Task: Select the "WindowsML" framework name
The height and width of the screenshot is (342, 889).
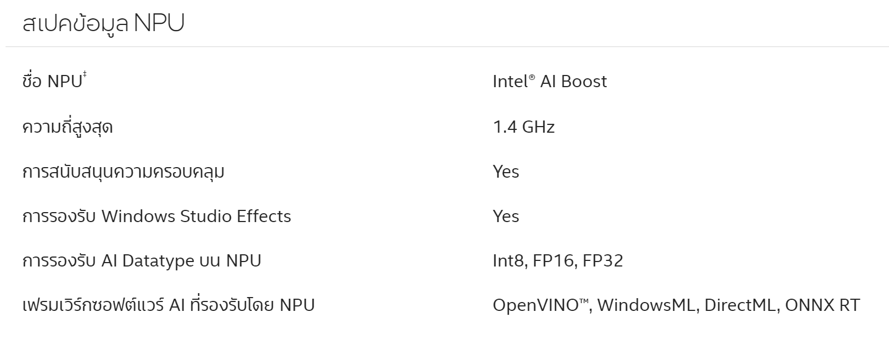Action: [646, 305]
